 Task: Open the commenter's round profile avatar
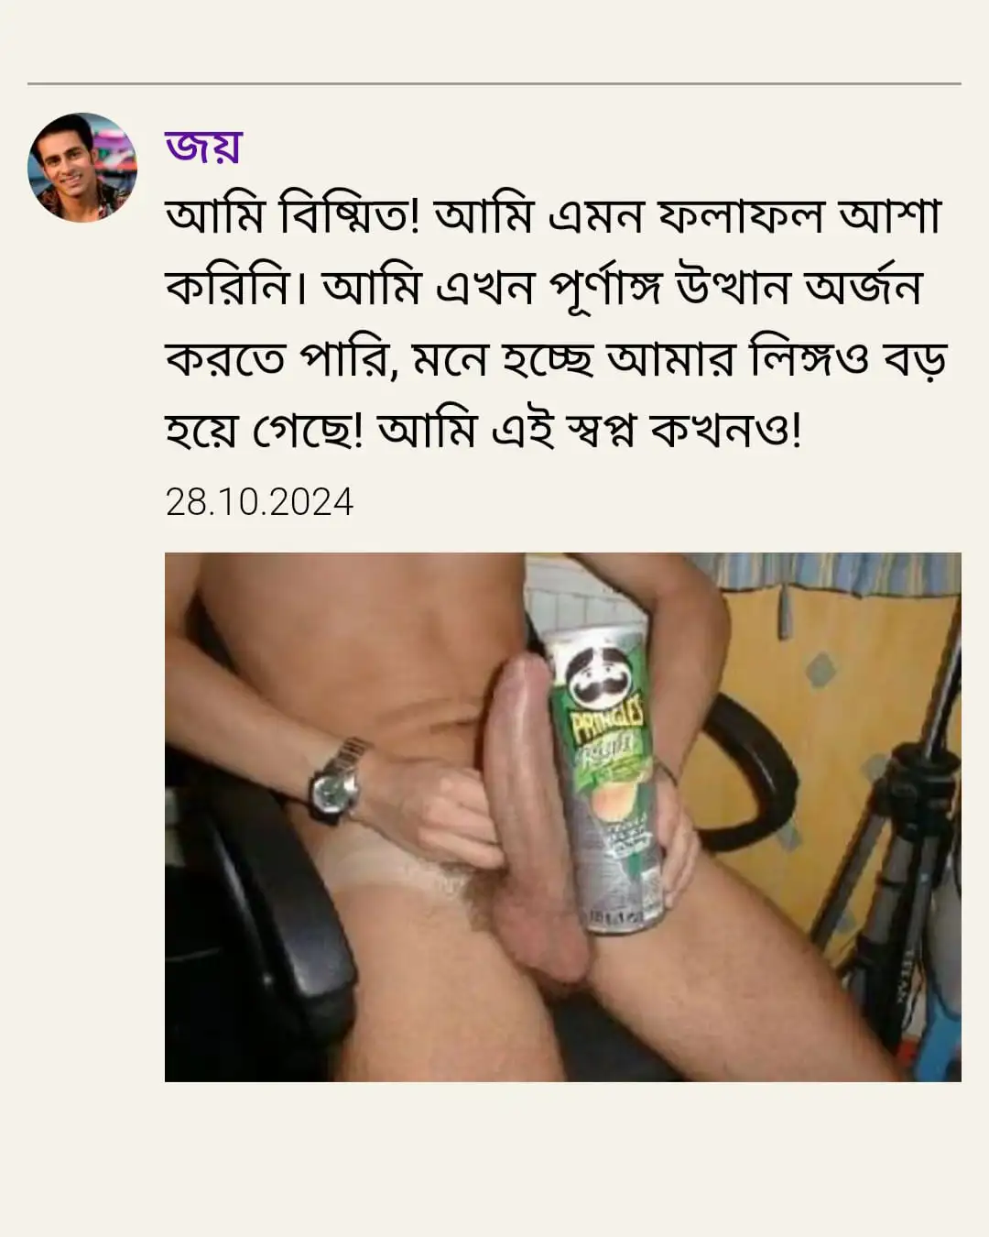82,168
